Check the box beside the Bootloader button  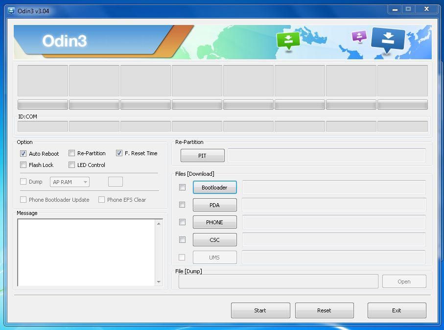pos(183,187)
